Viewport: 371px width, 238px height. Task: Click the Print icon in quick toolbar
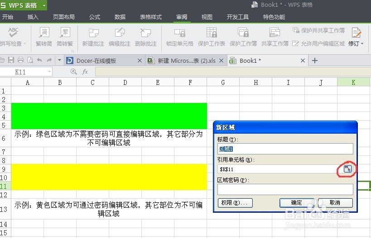click(x=20, y=60)
